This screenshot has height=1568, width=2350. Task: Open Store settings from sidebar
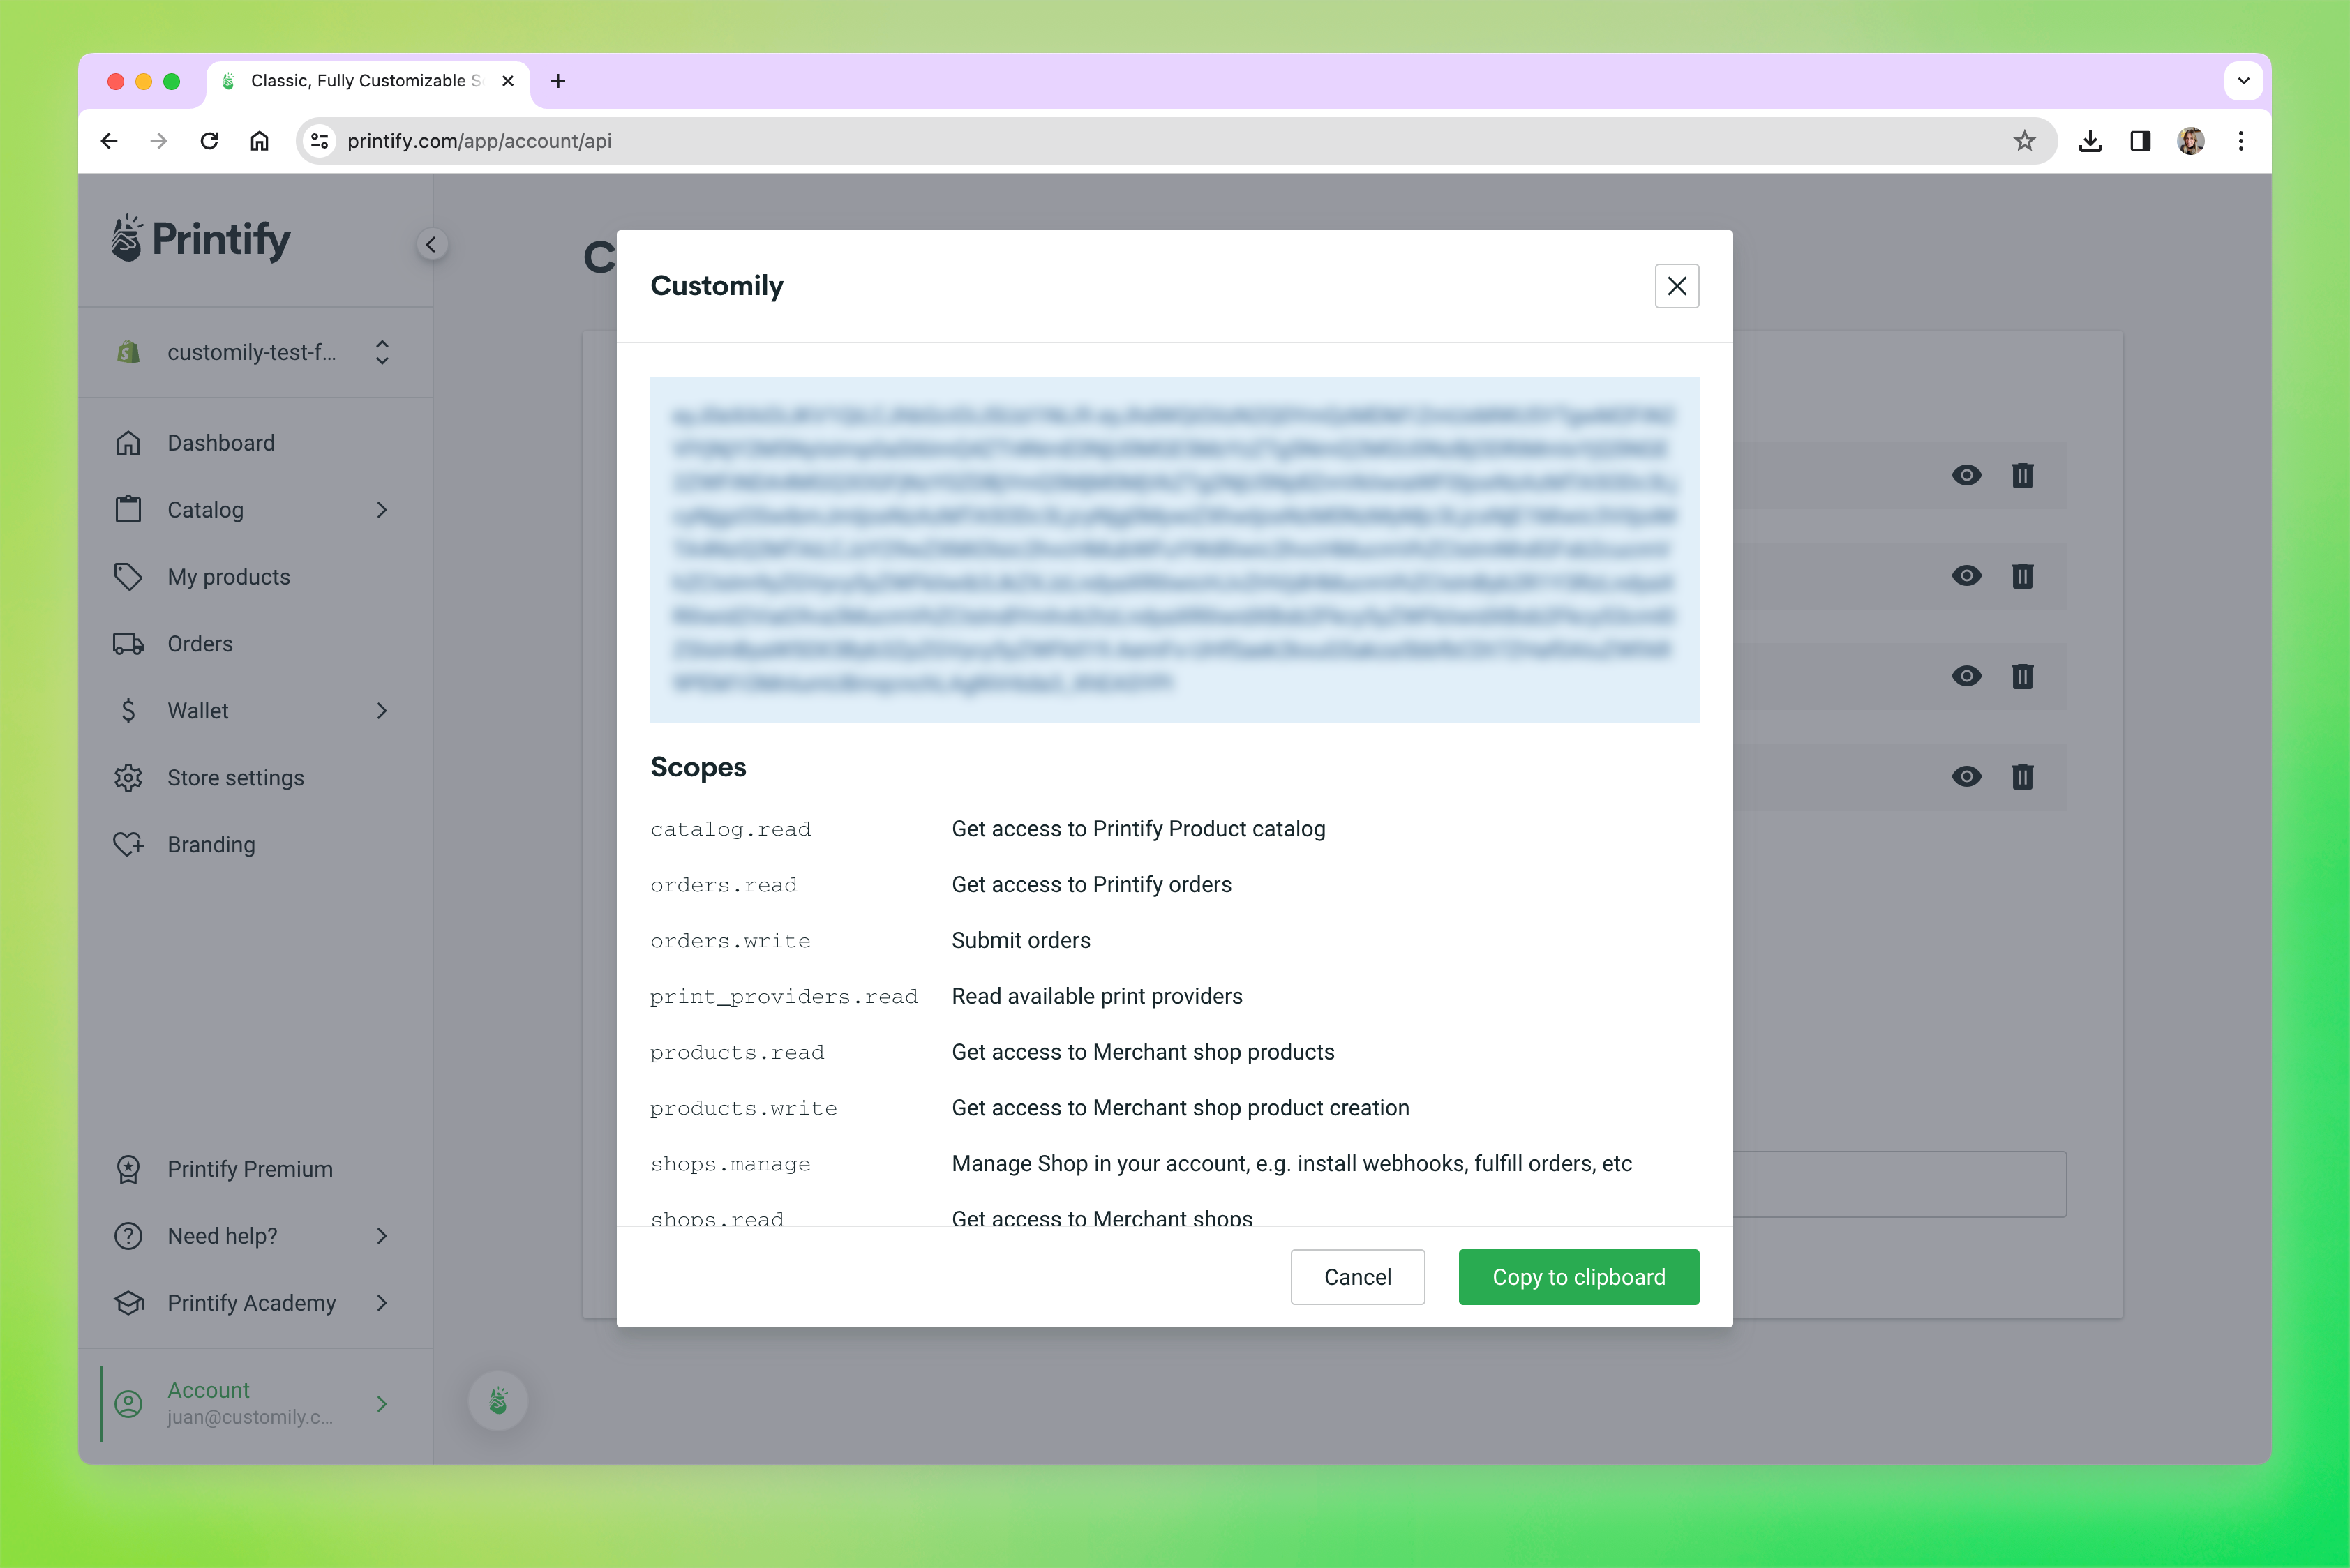click(x=235, y=778)
